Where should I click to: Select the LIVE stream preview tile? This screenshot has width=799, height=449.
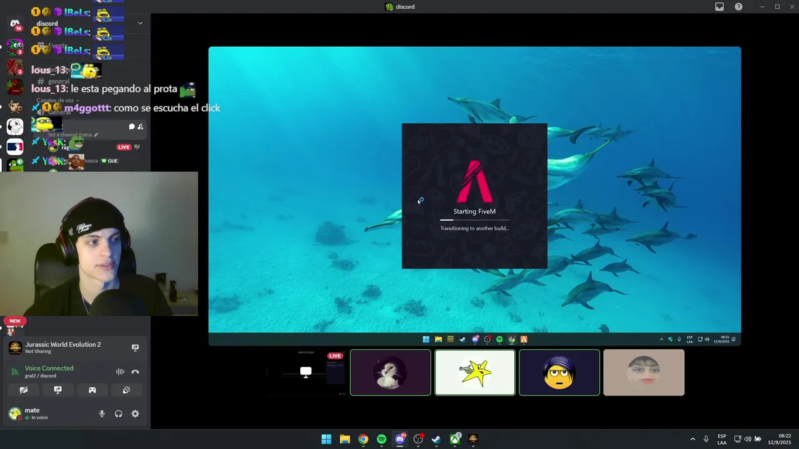306,372
